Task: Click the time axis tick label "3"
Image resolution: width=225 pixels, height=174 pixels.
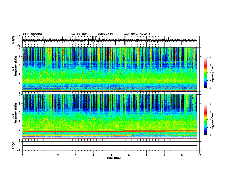Action: [x=76, y=155]
